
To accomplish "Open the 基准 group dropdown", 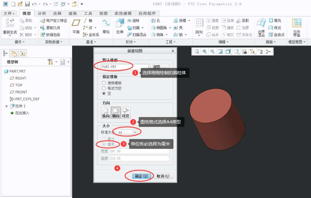I will pyautogui.click(x=91, y=42).
